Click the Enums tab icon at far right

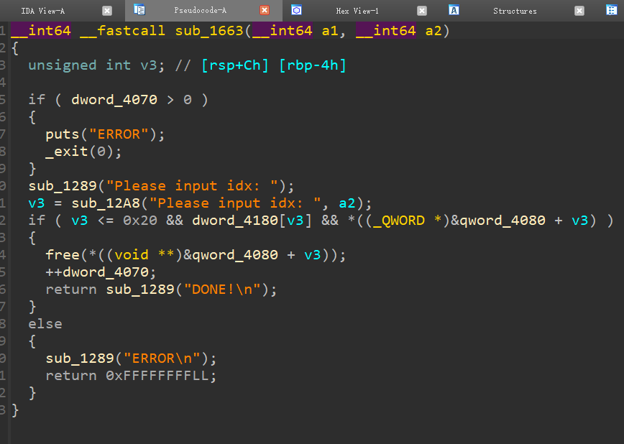(x=611, y=10)
